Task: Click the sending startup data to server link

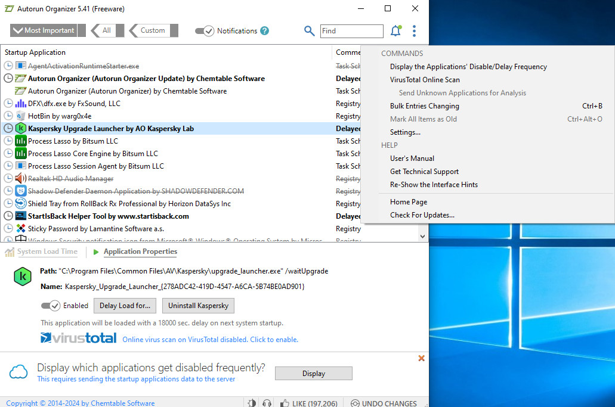Action: point(136,379)
